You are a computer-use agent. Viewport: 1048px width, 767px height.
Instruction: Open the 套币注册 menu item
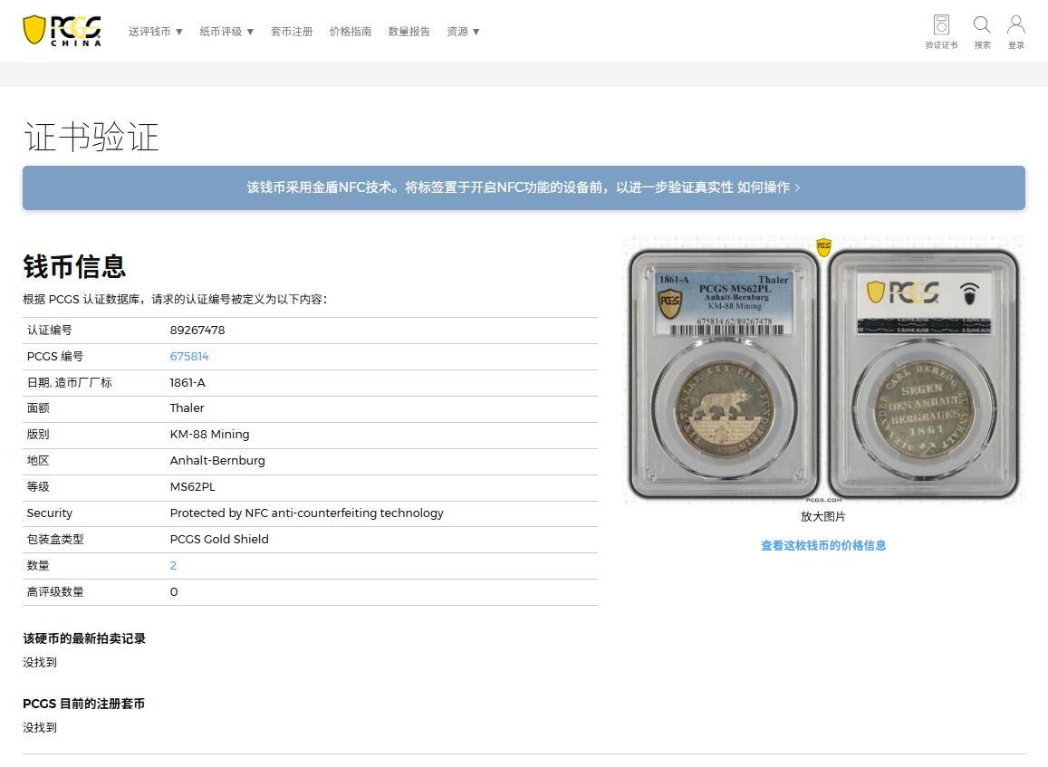tap(292, 32)
